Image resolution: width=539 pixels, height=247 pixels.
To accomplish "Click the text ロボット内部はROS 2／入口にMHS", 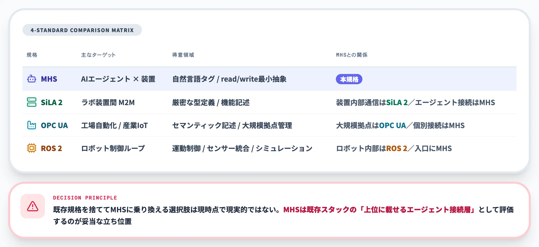I will (x=394, y=148).
